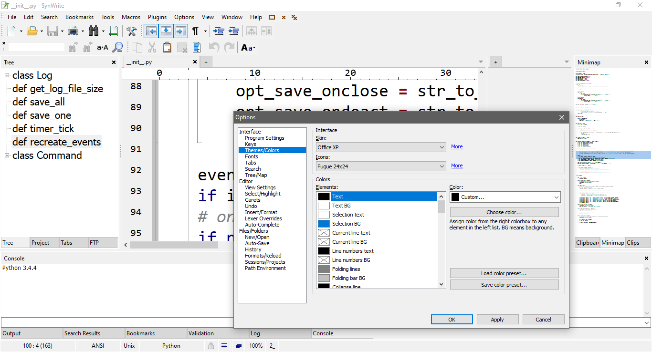Click the find-previous binoculars icon in the quick search bar
Viewport: 652px width, 352px height.
[x=87, y=47]
